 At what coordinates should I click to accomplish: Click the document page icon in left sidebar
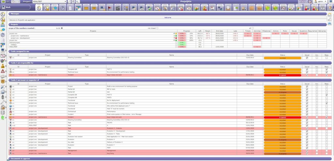point(3,40)
